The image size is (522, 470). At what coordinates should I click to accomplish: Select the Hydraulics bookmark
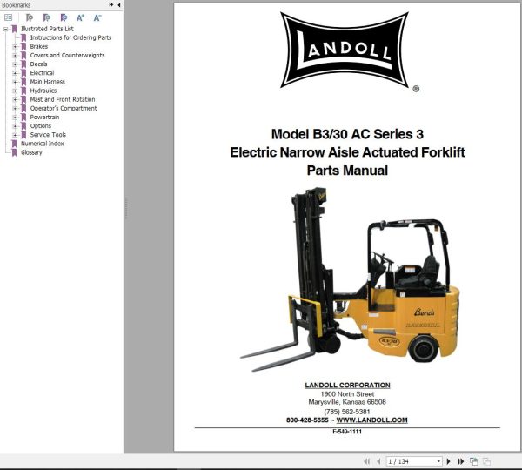(x=43, y=91)
